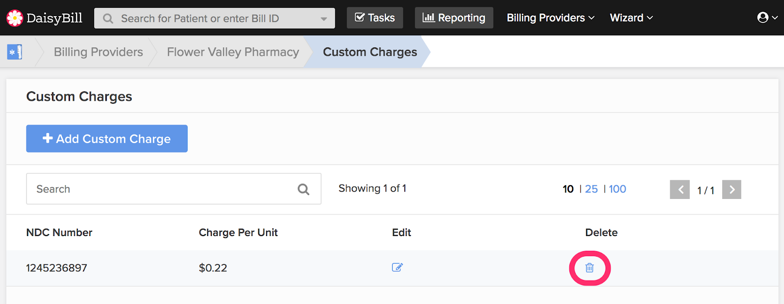Click the blue home icon in the breadcrumb
Image resolution: width=784 pixels, height=304 pixels.
[x=15, y=52]
